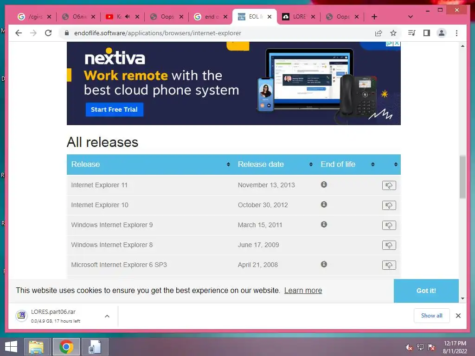Screen dimensions: 475x356
Task: Click the forward navigation arrow
Action: 33,33
